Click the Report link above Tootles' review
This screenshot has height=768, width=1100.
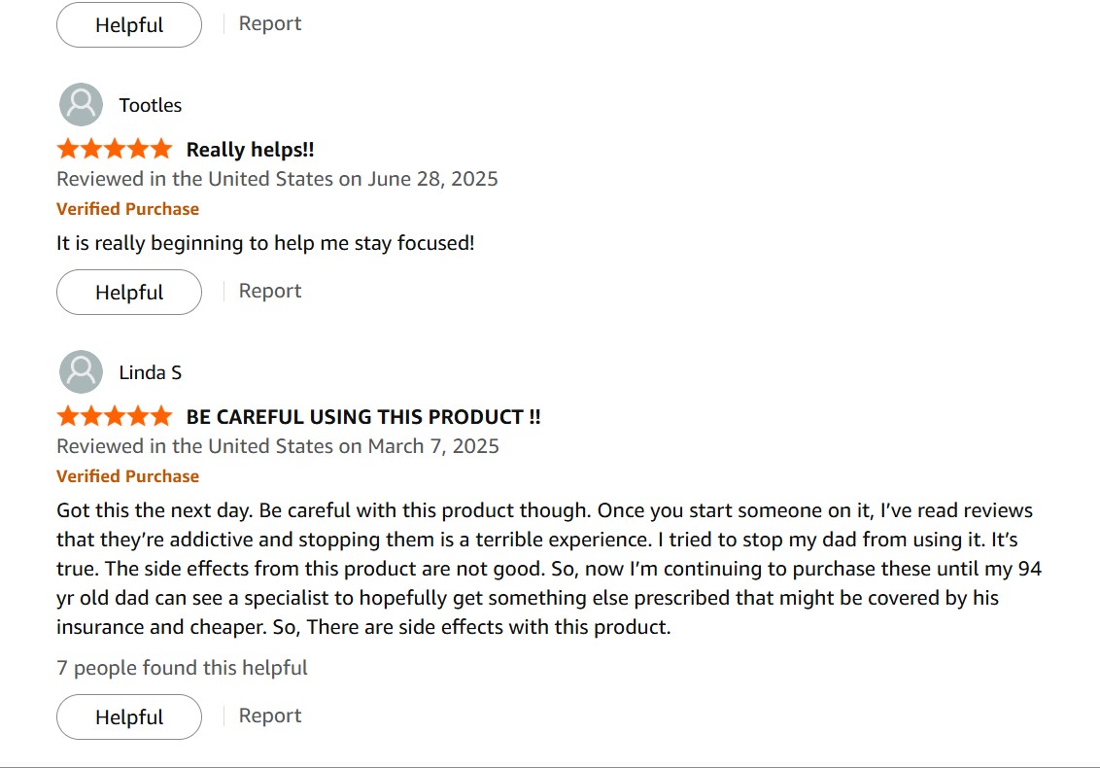point(270,23)
